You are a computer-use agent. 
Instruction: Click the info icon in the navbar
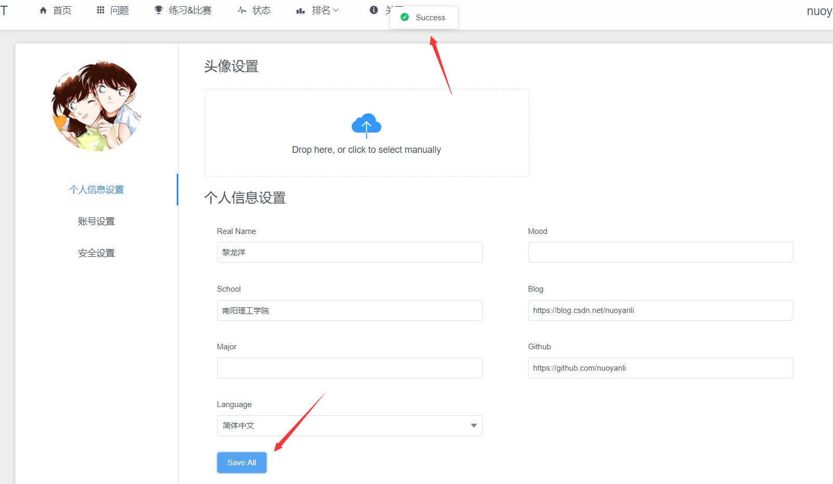(373, 9)
